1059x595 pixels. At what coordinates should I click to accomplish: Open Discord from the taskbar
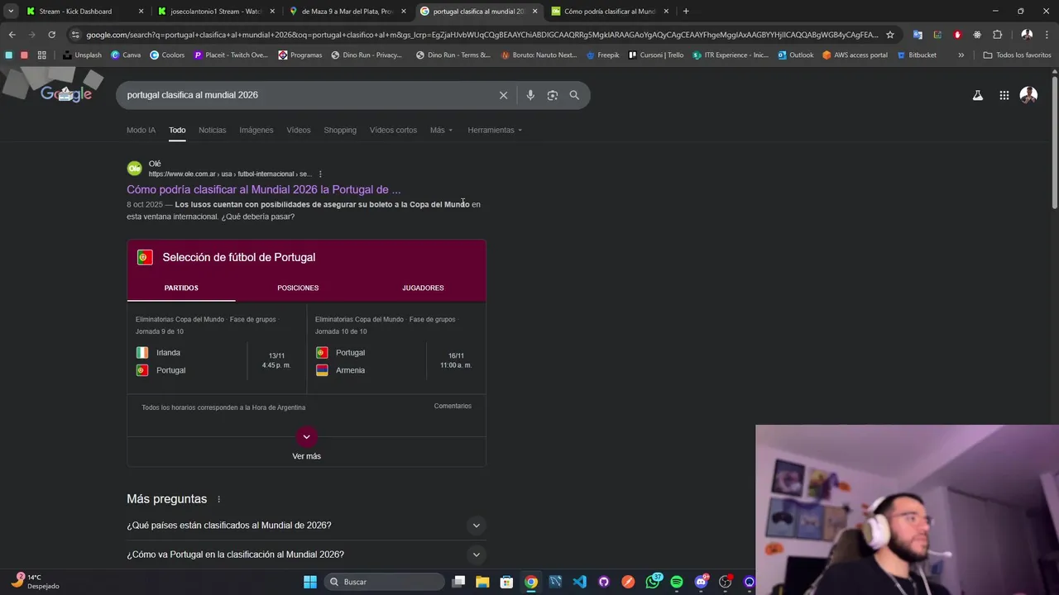pos(702,582)
